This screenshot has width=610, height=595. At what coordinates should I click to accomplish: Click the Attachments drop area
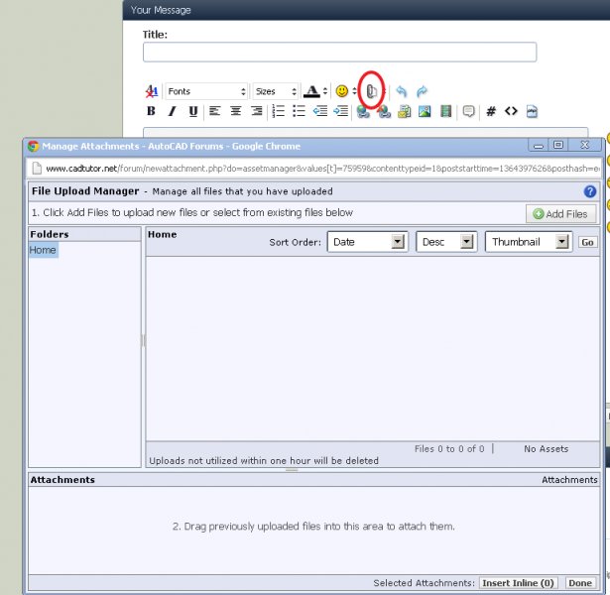click(313, 531)
